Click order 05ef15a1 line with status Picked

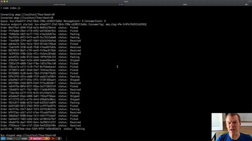point(39,28)
